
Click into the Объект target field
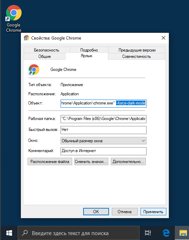[103, 103]
